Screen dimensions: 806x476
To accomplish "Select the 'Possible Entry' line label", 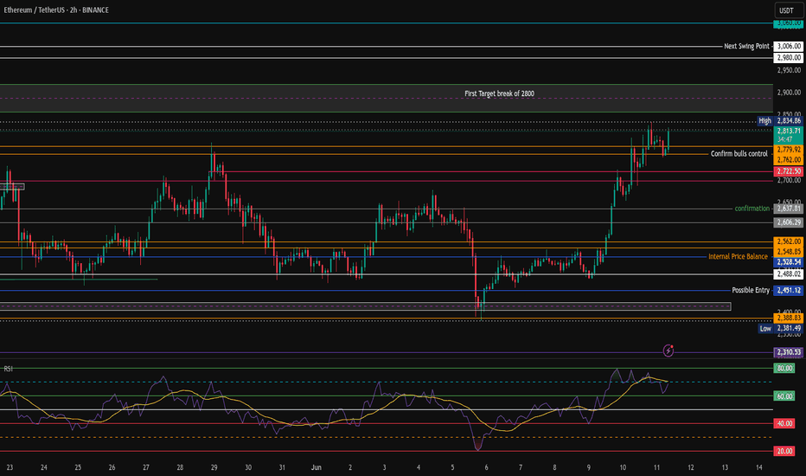I will [751, 290].
